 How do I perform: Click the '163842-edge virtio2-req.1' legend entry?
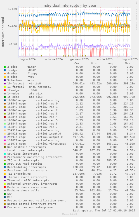(32, 107)
